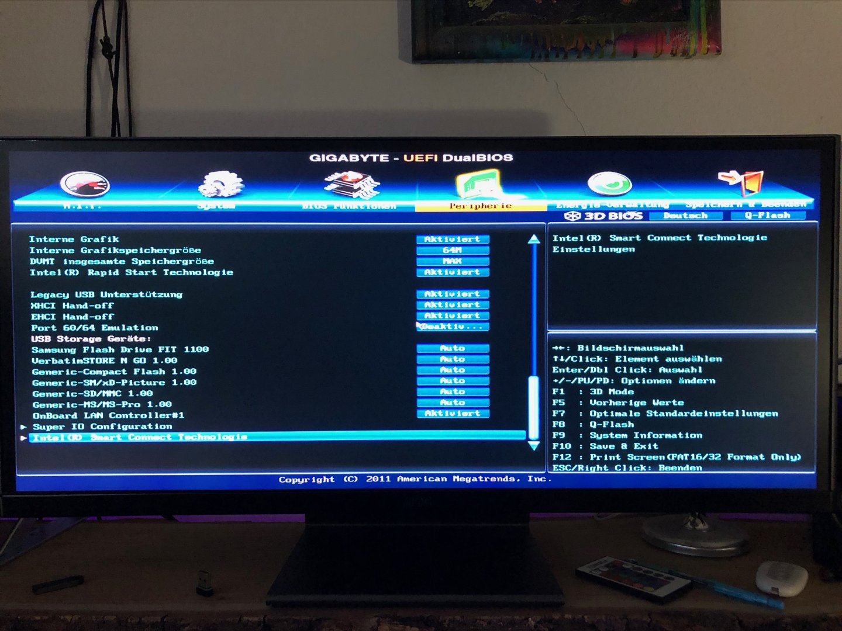This screenshot has width=842, height=631.
Task: Click the 'Samsung Flash Drive FIT 1100' label
Action: click(x=120, y=349)
